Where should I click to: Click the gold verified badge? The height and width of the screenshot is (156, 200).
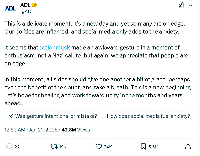click(34, 5)
